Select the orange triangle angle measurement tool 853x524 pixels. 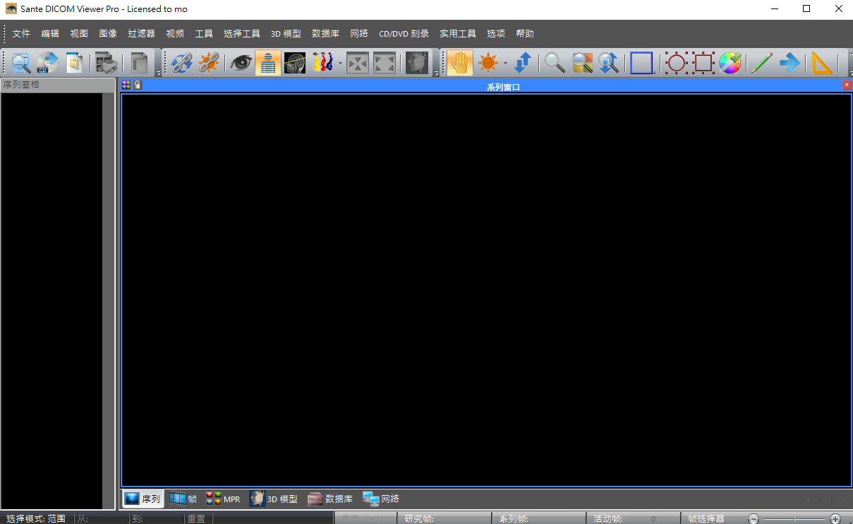click(x=821, y=63)
